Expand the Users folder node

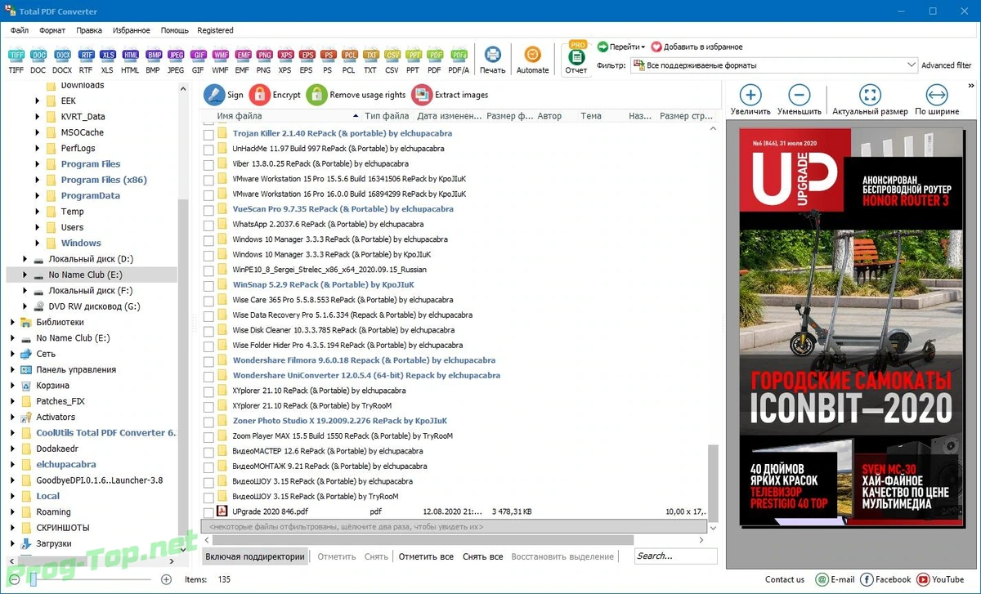click(38, 227)
